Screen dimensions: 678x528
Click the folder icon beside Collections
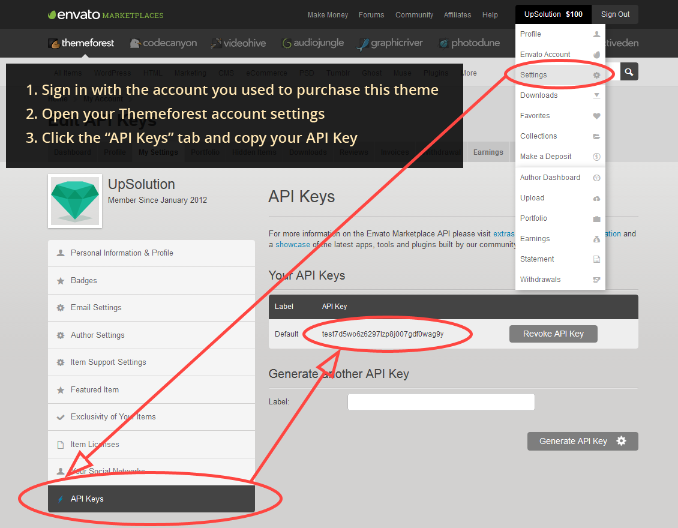(597, 136)
